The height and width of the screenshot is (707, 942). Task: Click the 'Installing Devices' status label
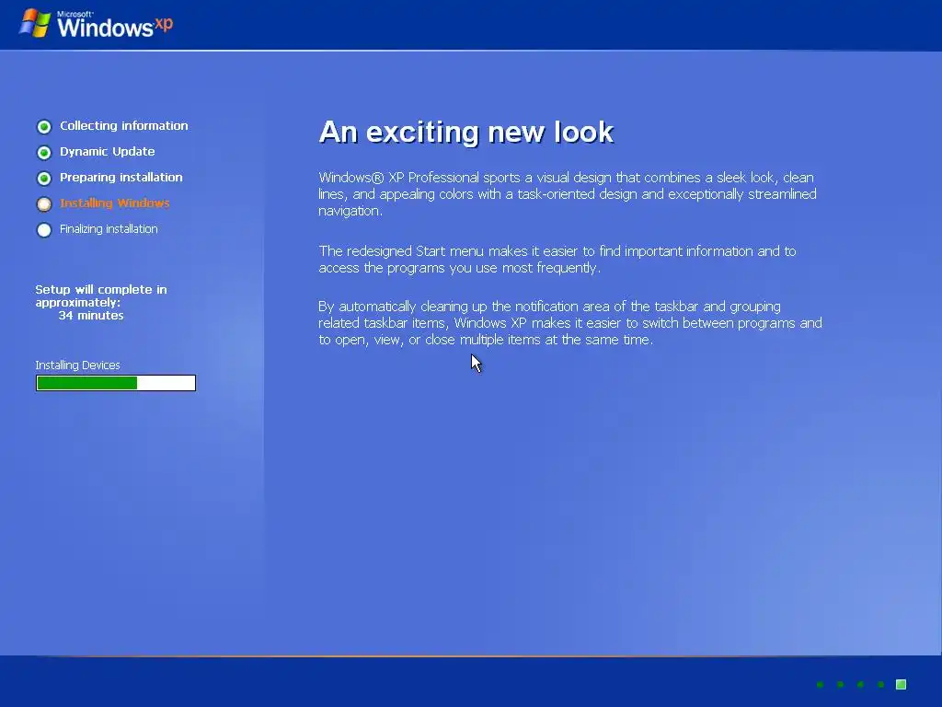(x=77, y=365)
